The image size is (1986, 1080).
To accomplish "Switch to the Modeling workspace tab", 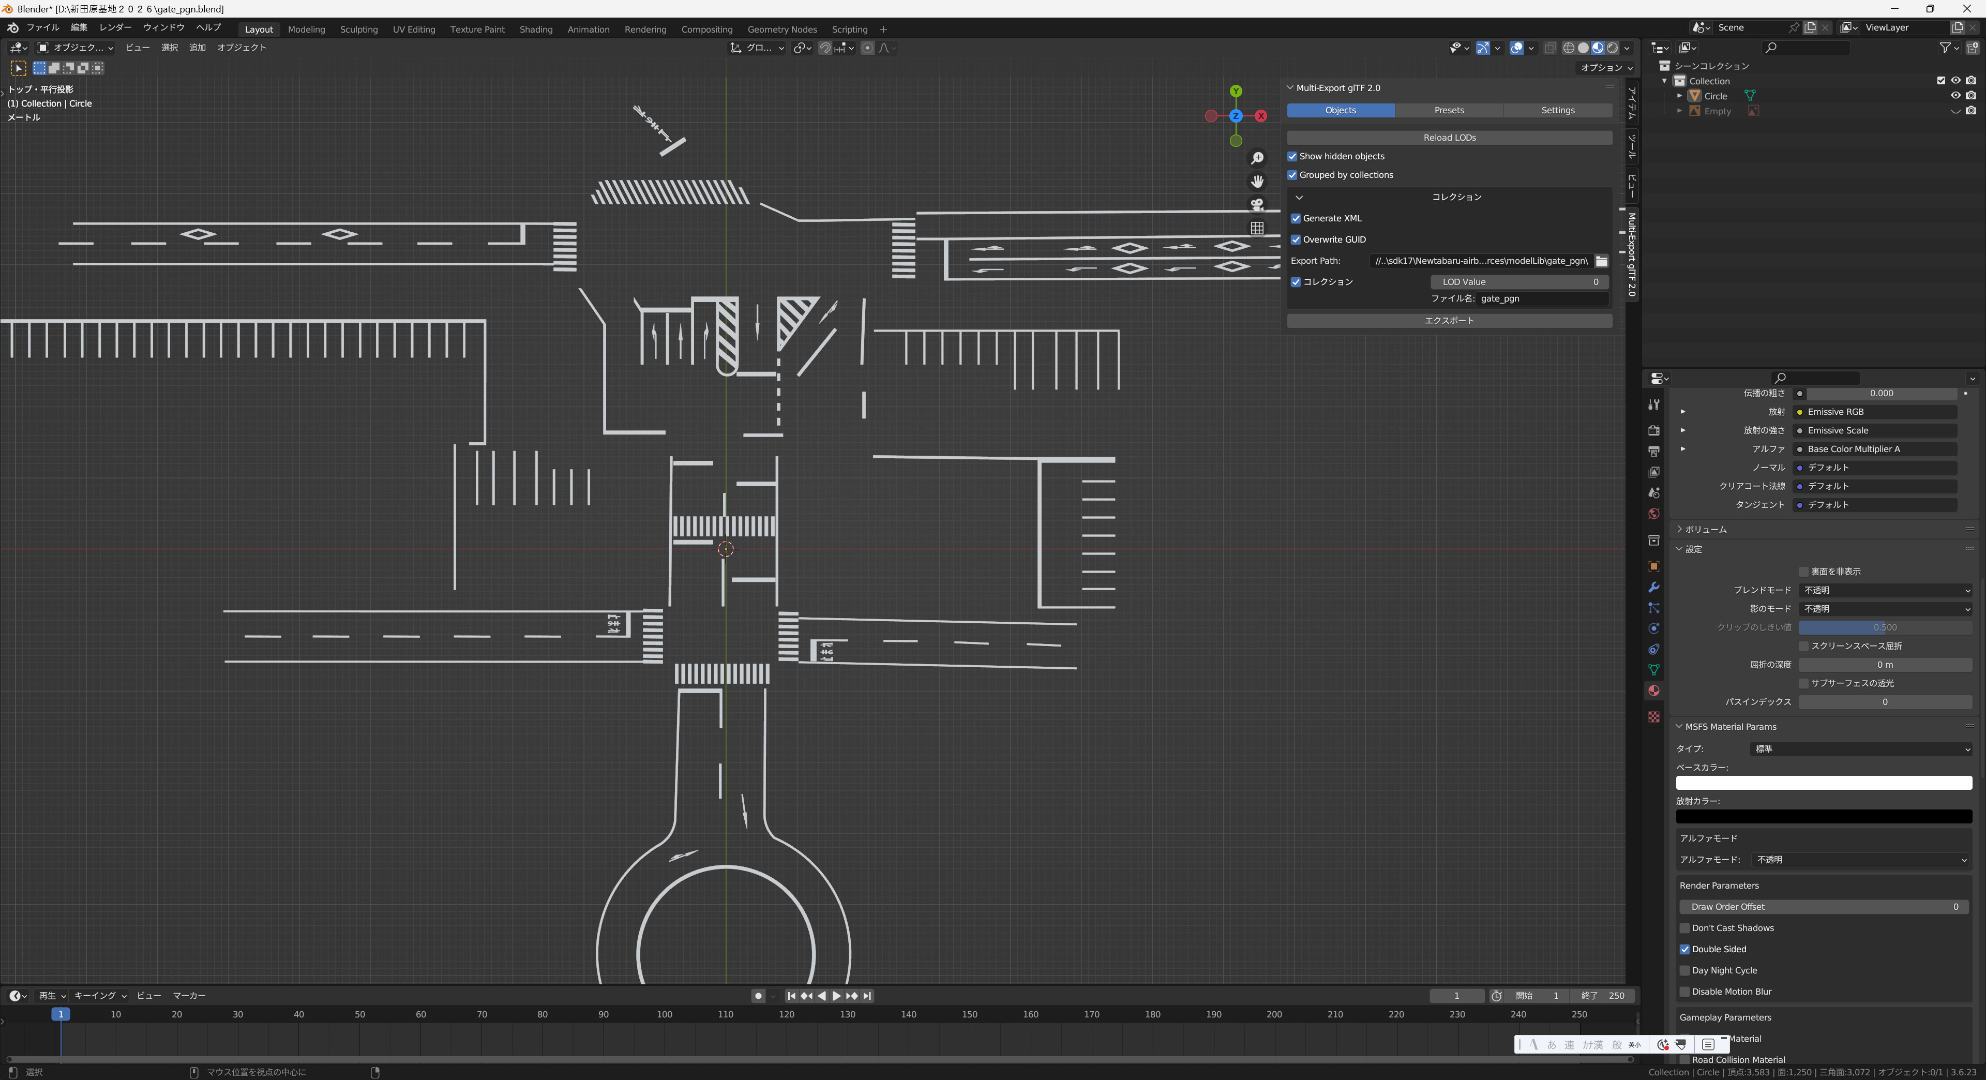I will click(x=306, y=29).
